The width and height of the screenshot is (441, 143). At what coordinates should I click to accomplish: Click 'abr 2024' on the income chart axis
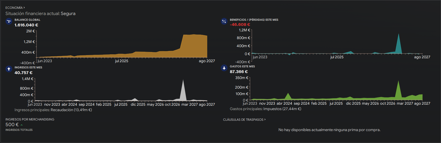pos(69,104)
